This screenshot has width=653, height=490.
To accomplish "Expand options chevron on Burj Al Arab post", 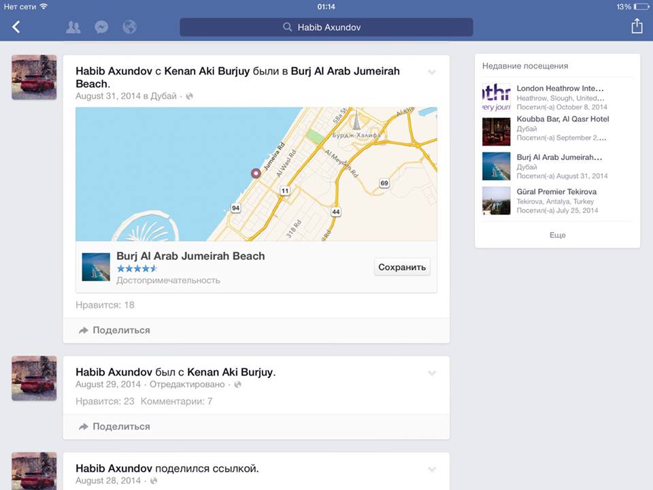I will coord(432,72).
